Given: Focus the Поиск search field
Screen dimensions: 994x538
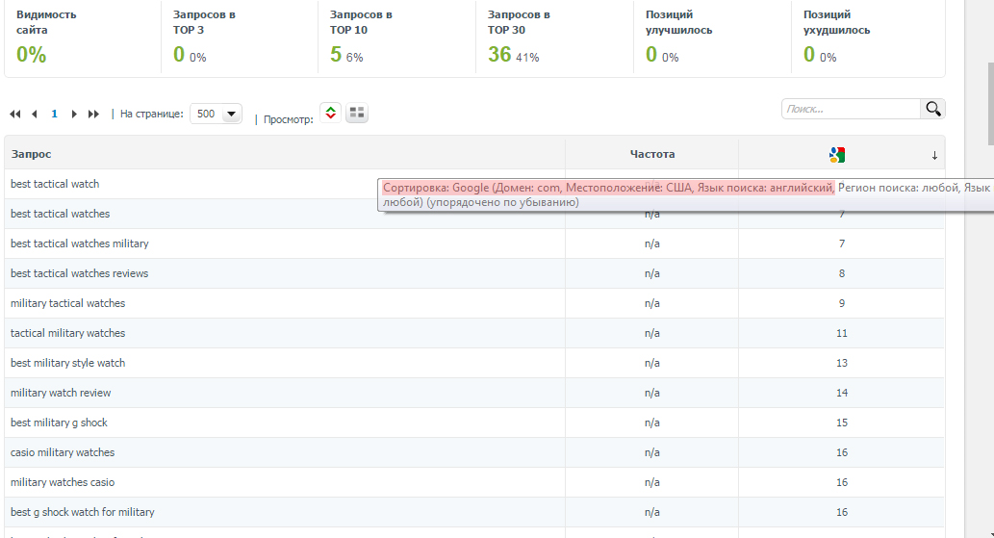Looking at the screenshot, I should [x=851, y=109].
